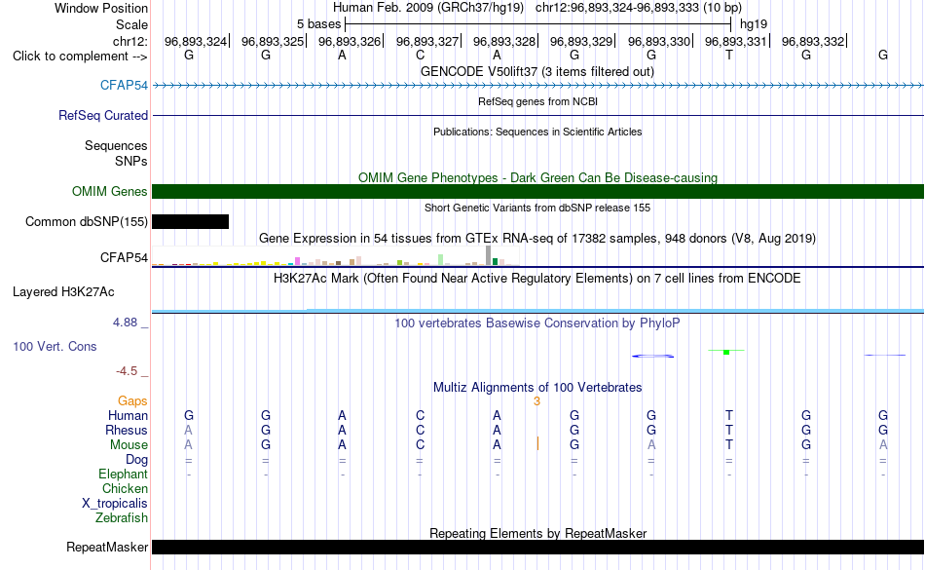Click the OMIM Gene Phenotypes title
Image resolution: width=925 pixels, height=570 pixels.
tap(537, 177)
